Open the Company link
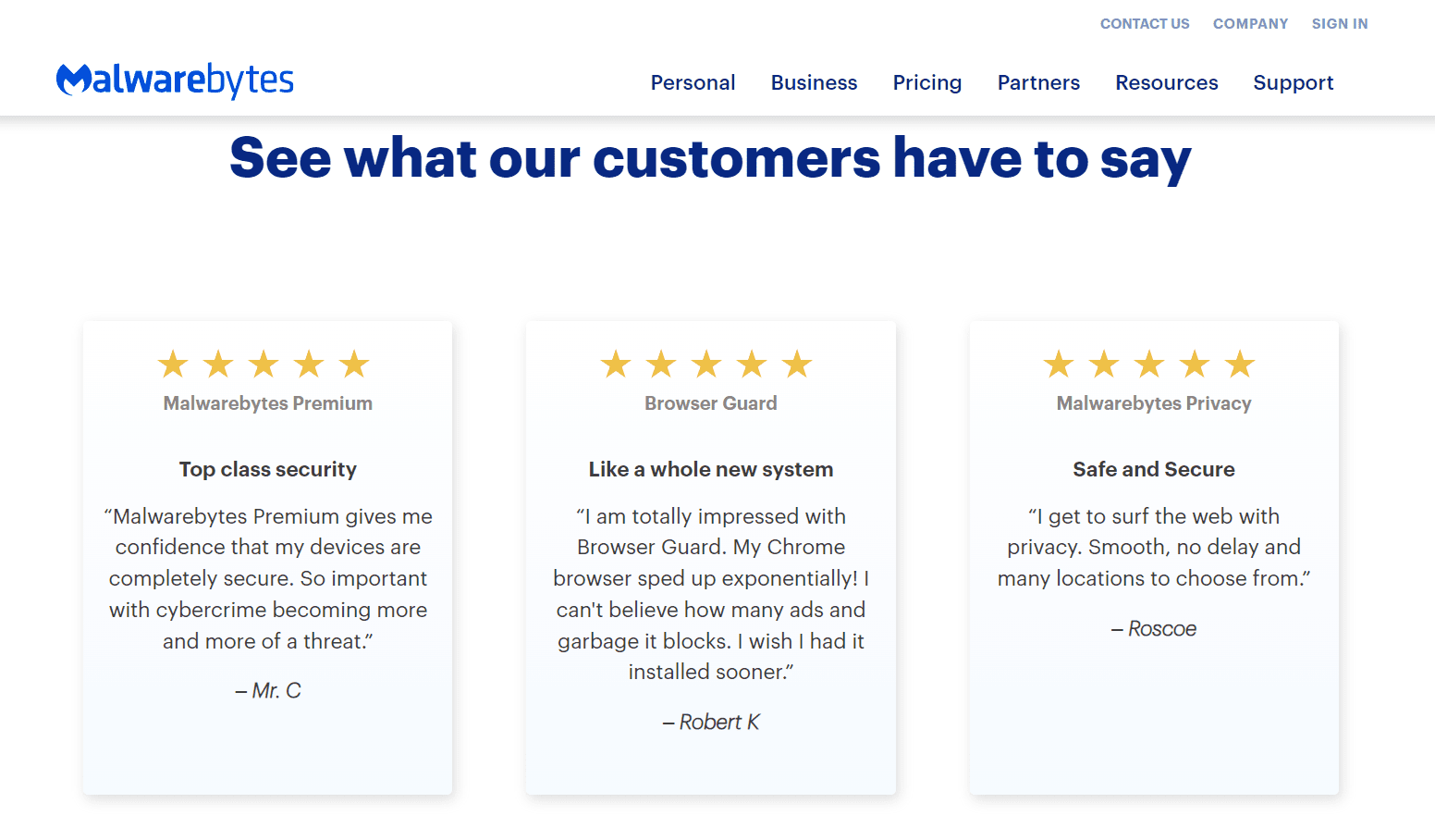The width and height of the screenshot is (1435, 816). click(x=1250, y=24)
